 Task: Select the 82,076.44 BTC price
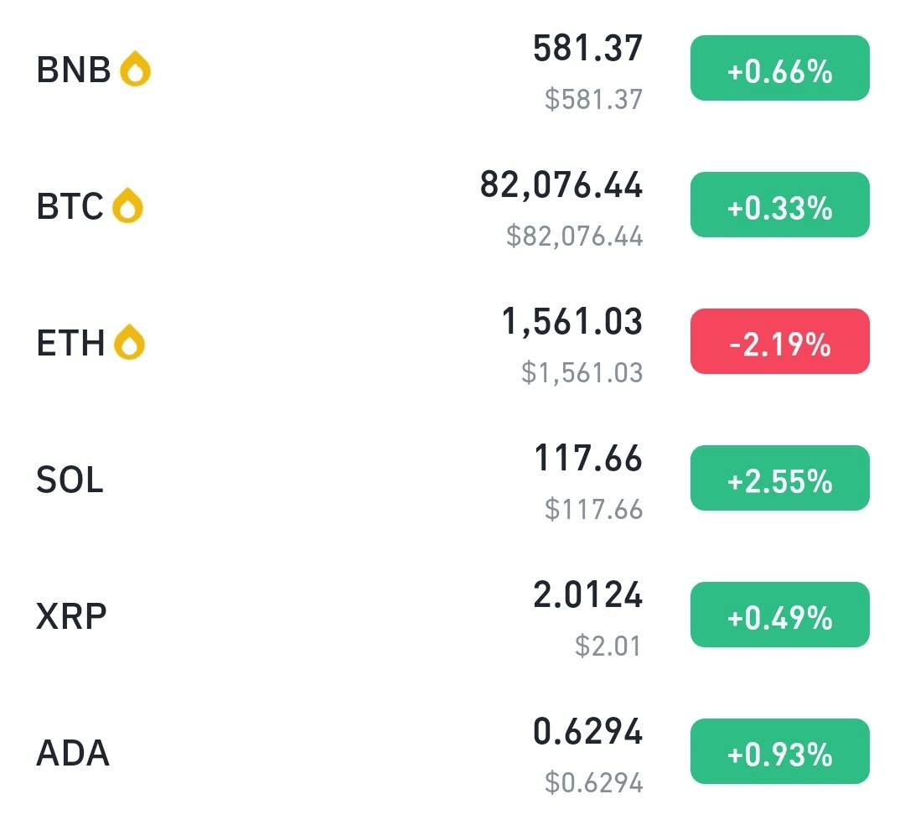(561, 185)
